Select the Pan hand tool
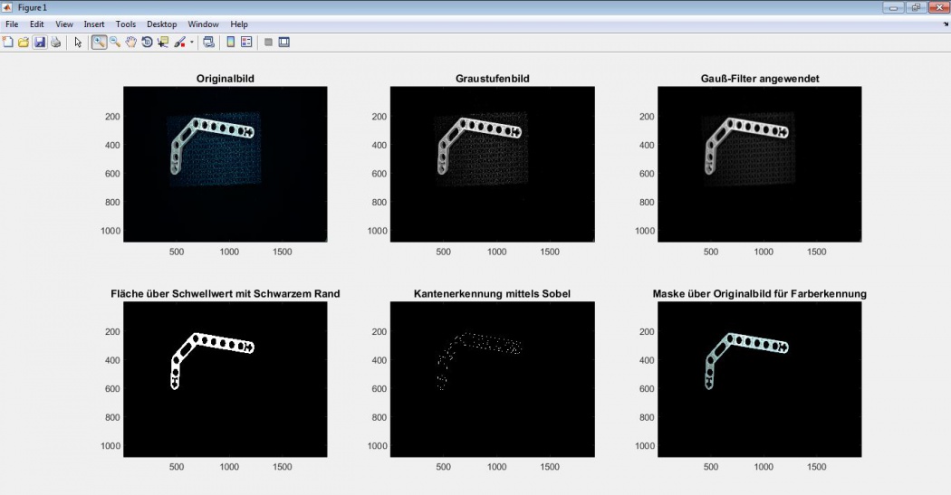The image size is (951, 495). click(131, 42)
